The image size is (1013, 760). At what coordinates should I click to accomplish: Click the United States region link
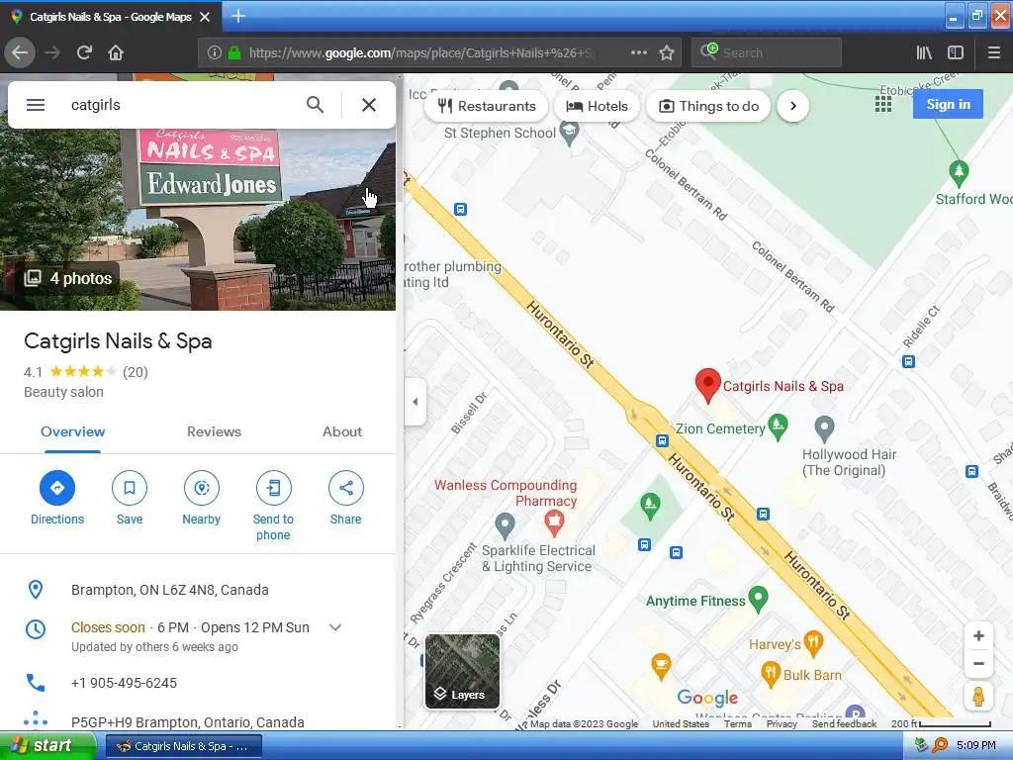point(681,723)
